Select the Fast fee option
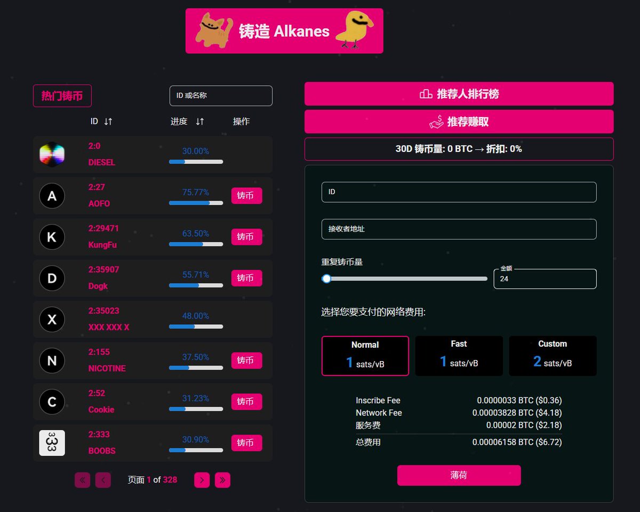The image size is (640, 512). [x=459, y=356]
